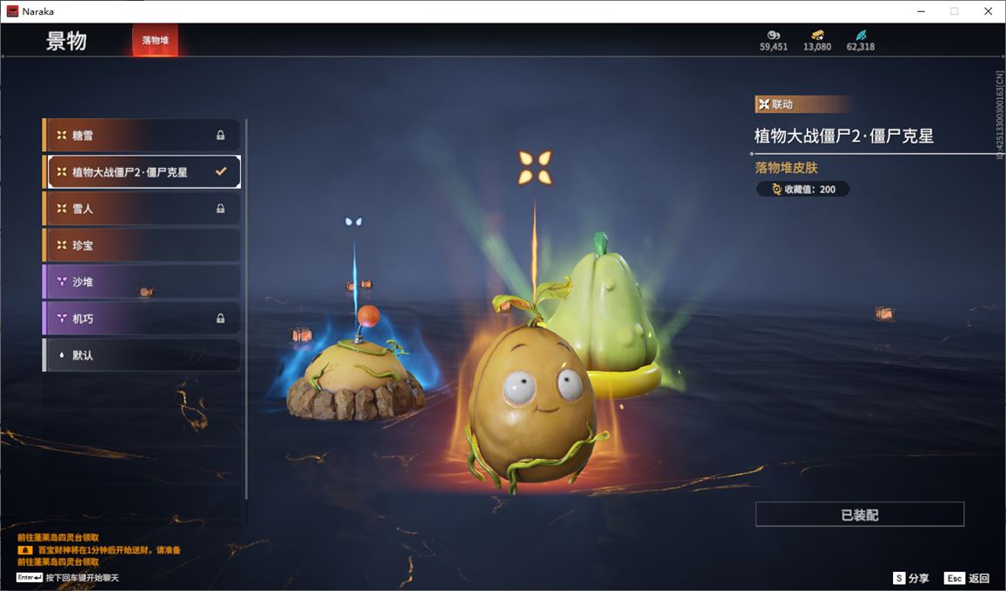
Task: Click the currency icon above 59,451
Action: pos(774,36)
